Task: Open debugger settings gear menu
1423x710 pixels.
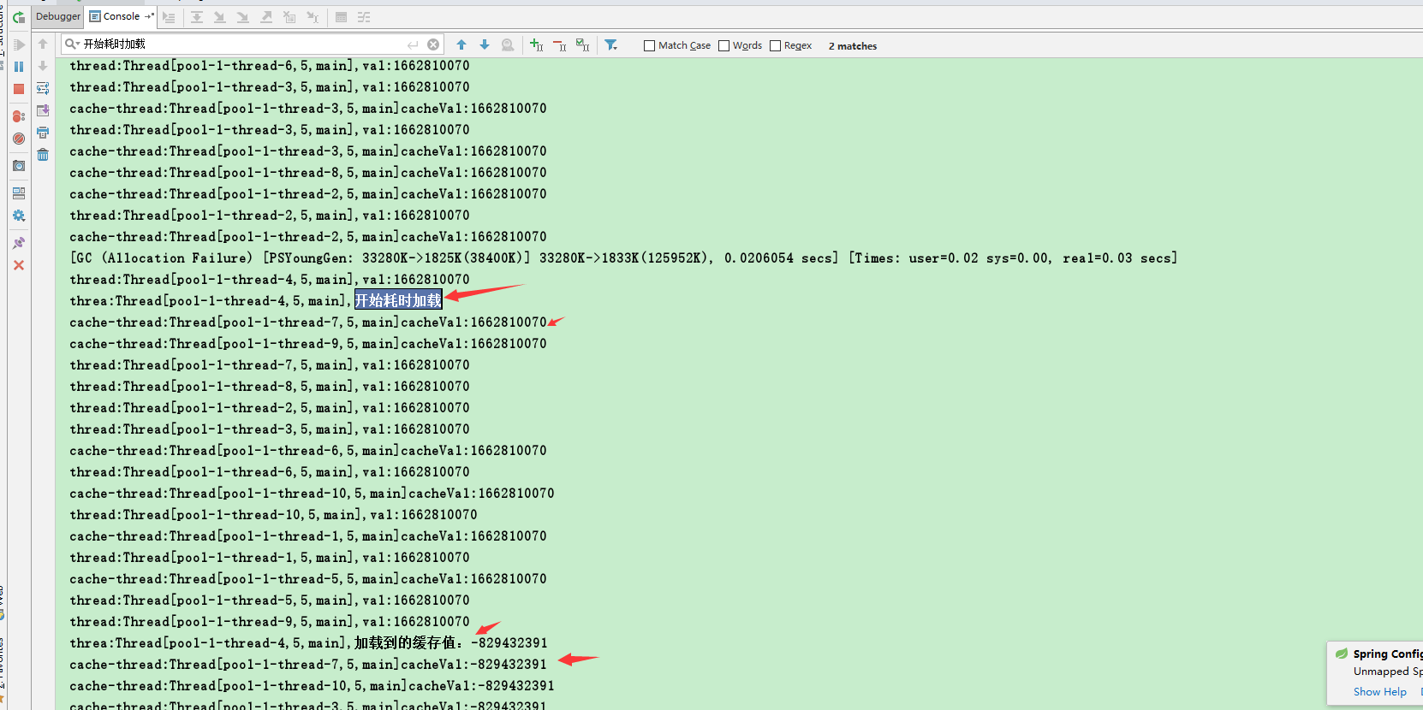Action: coord(19,216)
